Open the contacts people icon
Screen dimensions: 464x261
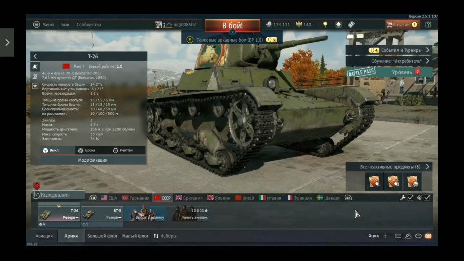point(408,236)
